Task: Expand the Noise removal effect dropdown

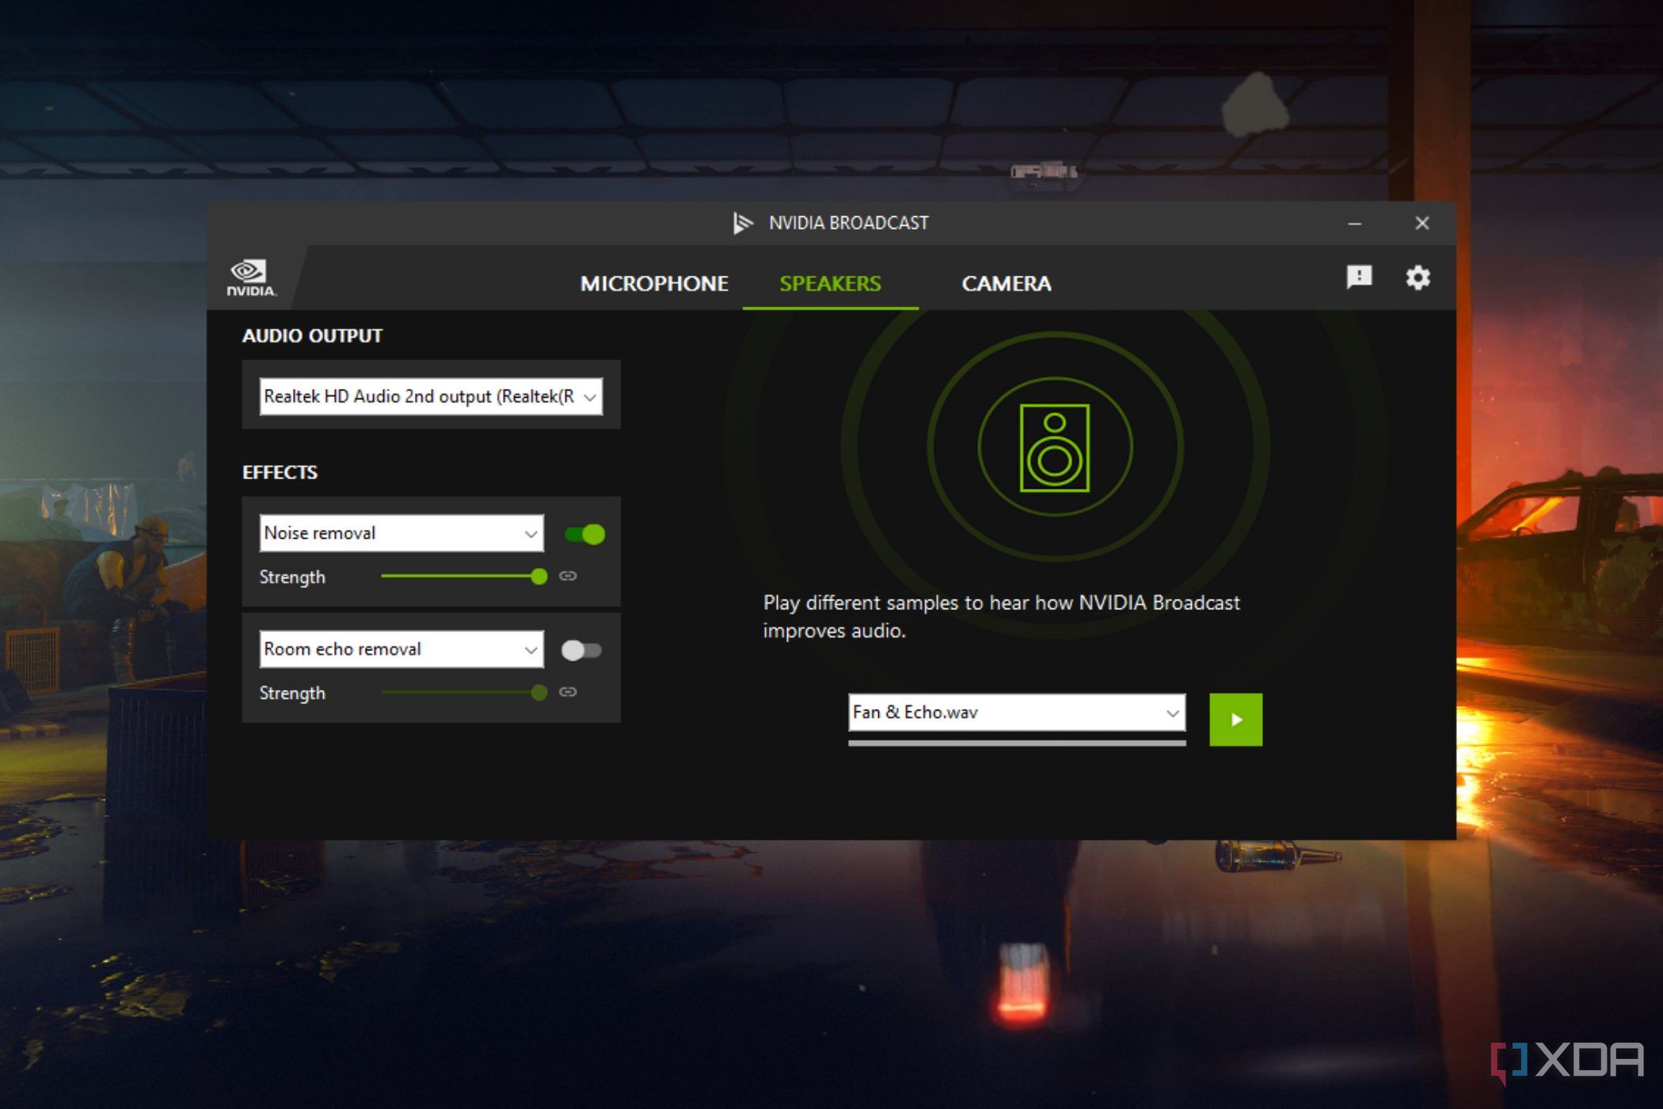Action: click(x=401, y=533)
